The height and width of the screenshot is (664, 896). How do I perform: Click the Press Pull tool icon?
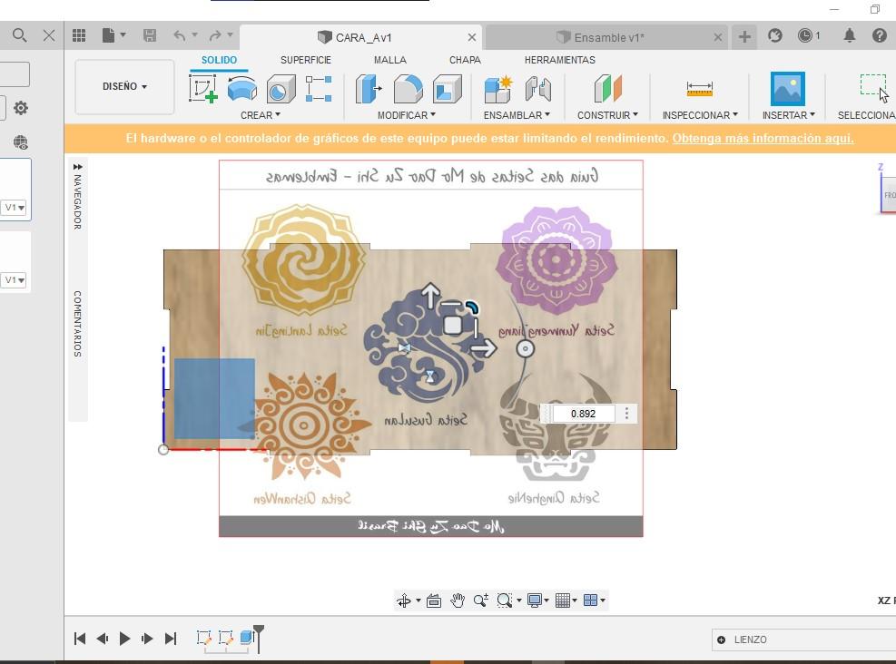click(369, 89)
